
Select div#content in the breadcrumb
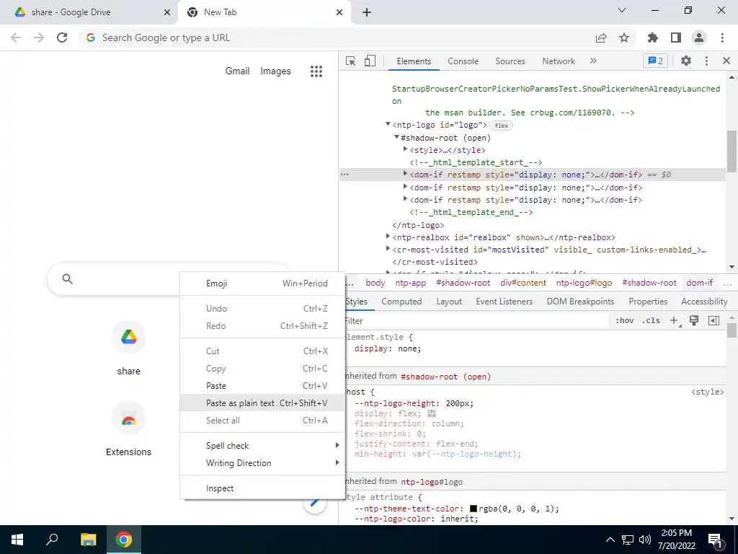pyautogui.click(x=523, y=283)
